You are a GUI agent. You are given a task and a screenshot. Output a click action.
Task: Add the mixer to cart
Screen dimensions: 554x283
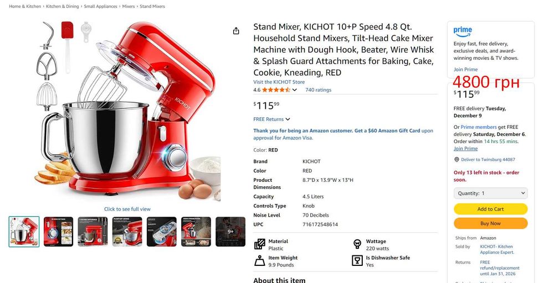[x=491, y=209]
